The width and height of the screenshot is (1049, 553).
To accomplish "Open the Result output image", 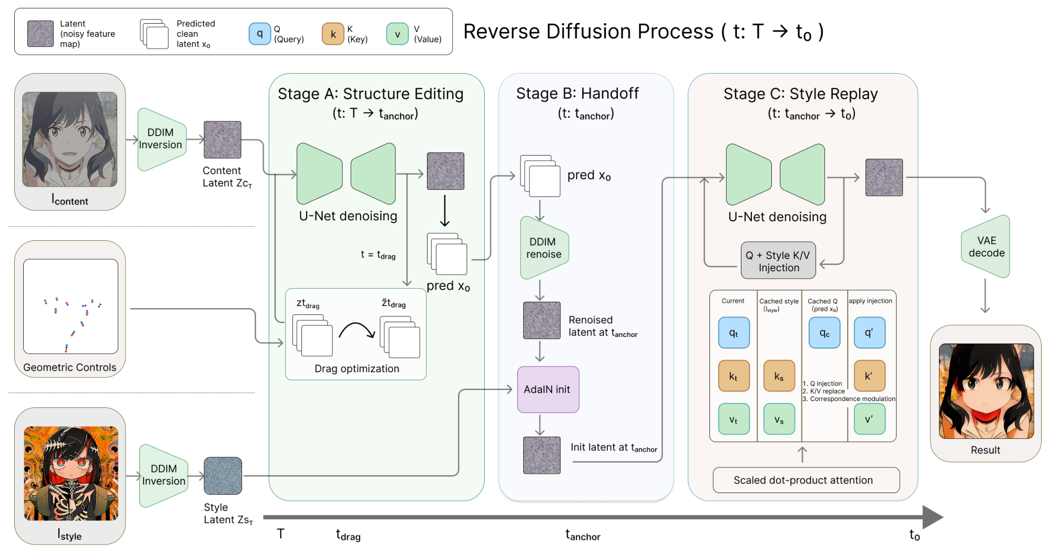I will 986,391.
